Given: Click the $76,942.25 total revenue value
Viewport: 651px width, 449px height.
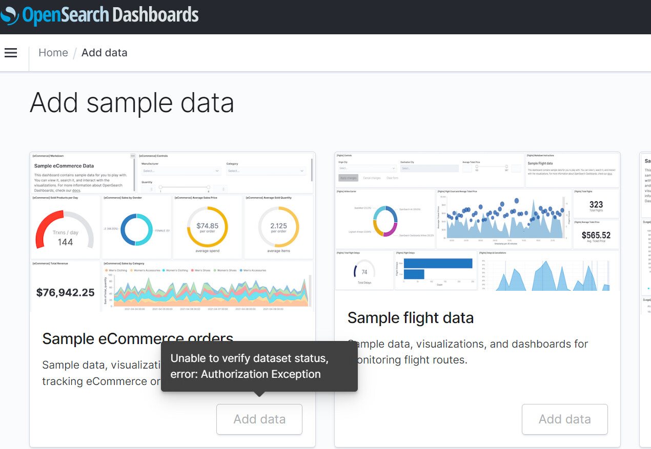Looking at the screenshot, I should 66,292.
